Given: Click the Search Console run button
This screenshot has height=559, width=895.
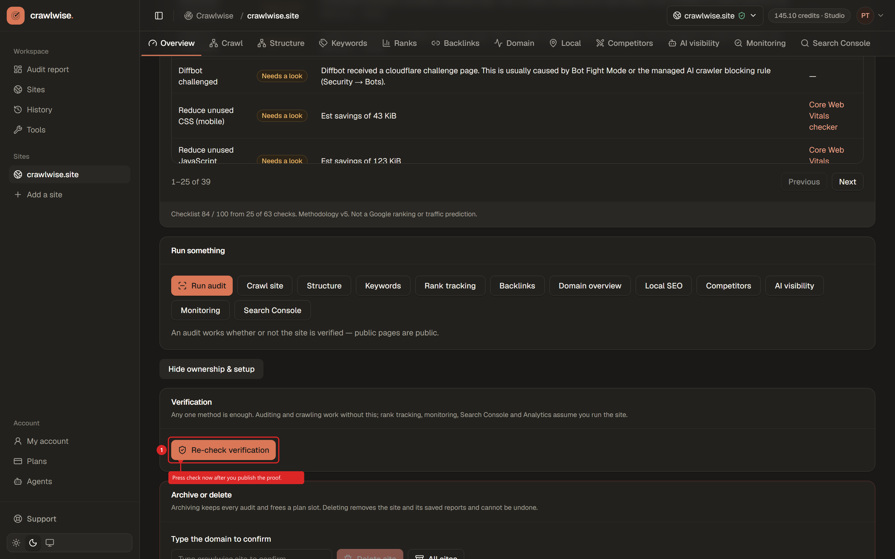Looking at the screenshot, I should [x=273, y=311].
